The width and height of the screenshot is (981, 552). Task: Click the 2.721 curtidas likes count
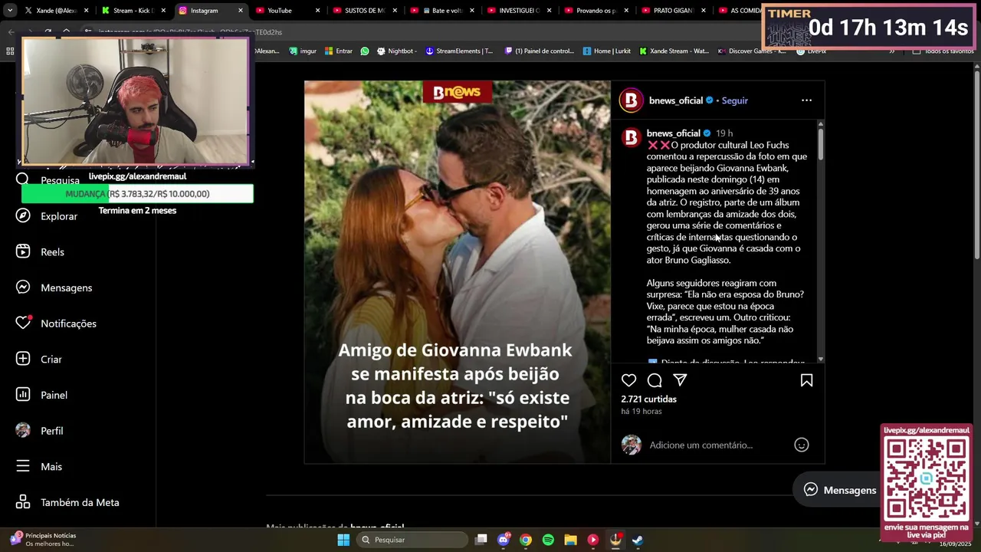(648, 399)
